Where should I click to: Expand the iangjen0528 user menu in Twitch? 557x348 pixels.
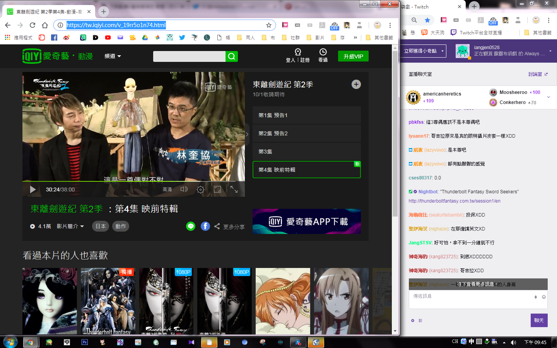550,51
